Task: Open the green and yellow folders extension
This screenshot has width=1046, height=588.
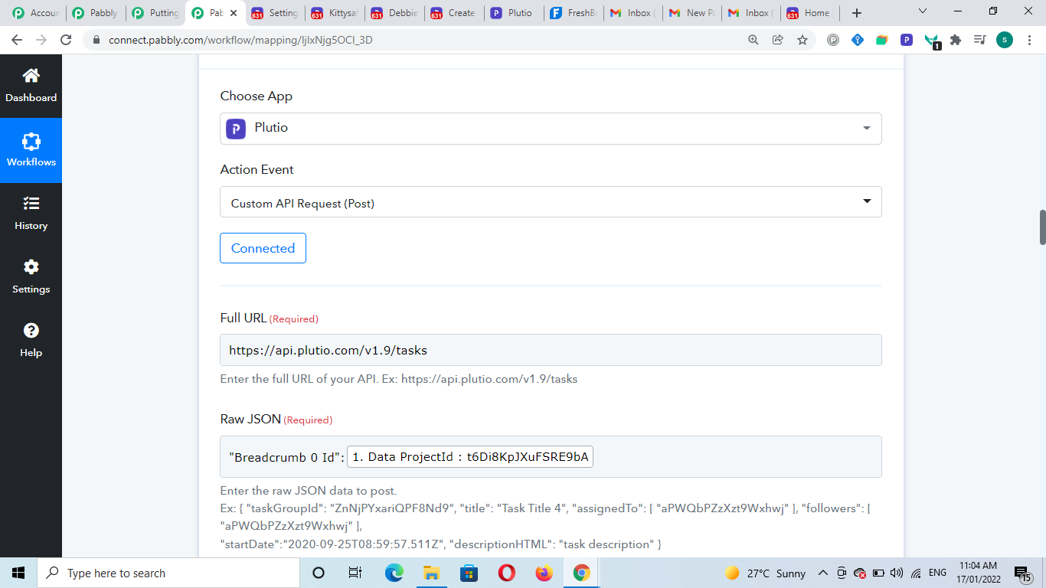Action: [x=882, y=40]
